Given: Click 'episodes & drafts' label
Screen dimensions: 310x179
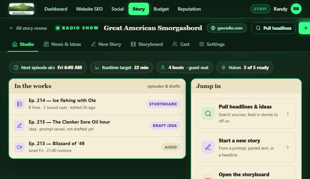Looking at the screenshot, I should [x=164, y=86].
